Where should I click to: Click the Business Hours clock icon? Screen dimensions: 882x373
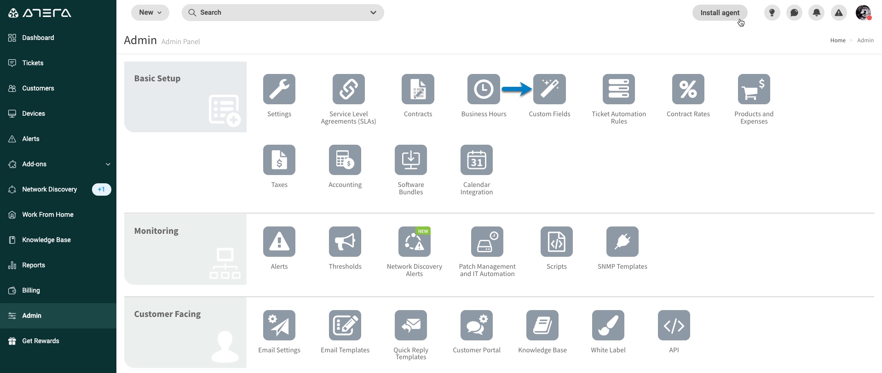[x=484, y=89]
